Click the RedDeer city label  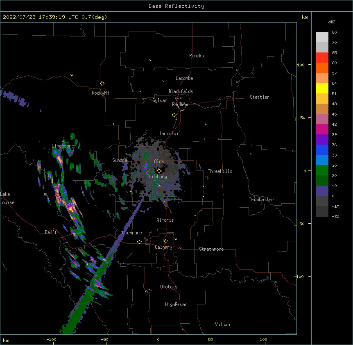[180, 104]
